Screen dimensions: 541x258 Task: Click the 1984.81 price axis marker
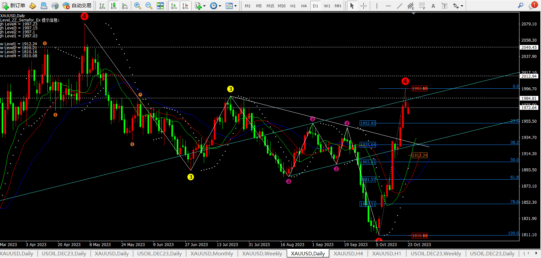coord(529,99)
